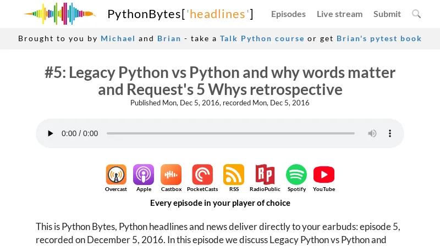The height and width of the screenshot is (247, 440).
Task: Seek along the audio progress bar
Action: [230, 133]
